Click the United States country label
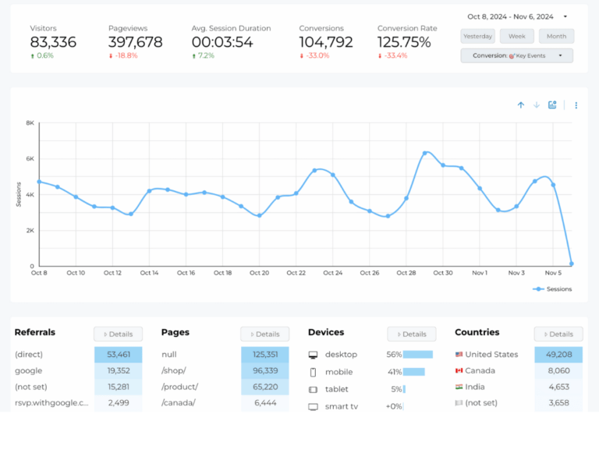Viewport: 599px width, 460px height. click(491, 355)
